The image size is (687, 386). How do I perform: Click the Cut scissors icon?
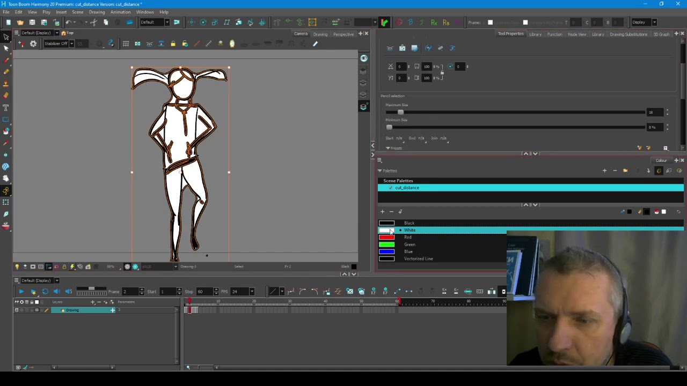[x=93, y=23]
